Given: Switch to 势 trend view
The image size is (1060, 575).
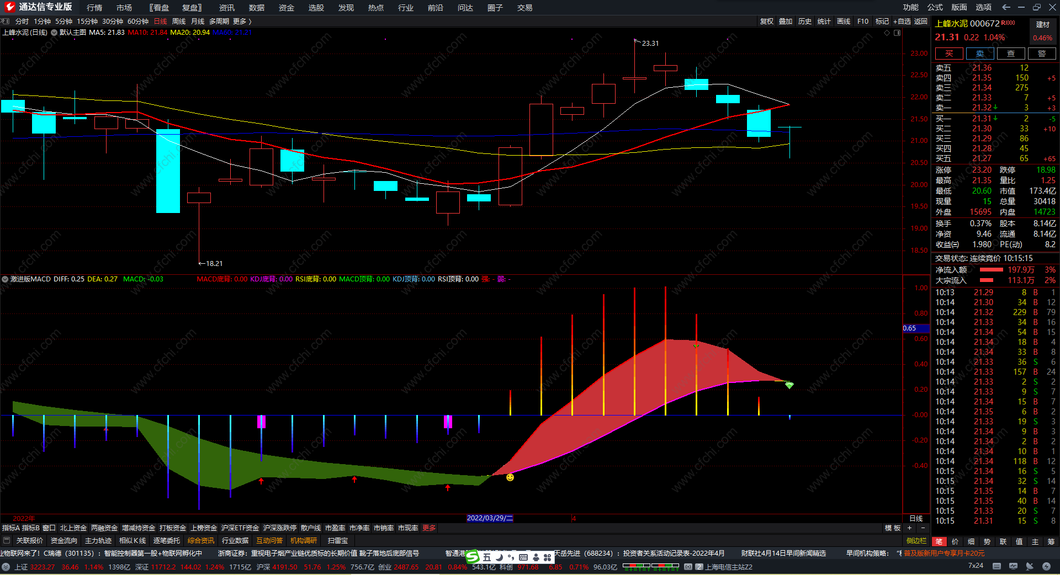Looking at the screenshot, I should click(x=987, y=541).
